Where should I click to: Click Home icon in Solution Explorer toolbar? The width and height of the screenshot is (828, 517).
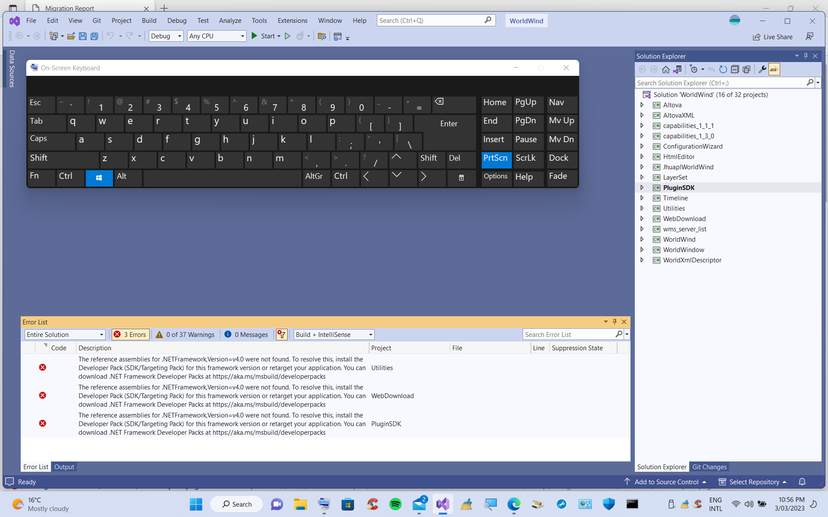coord(666,69)
